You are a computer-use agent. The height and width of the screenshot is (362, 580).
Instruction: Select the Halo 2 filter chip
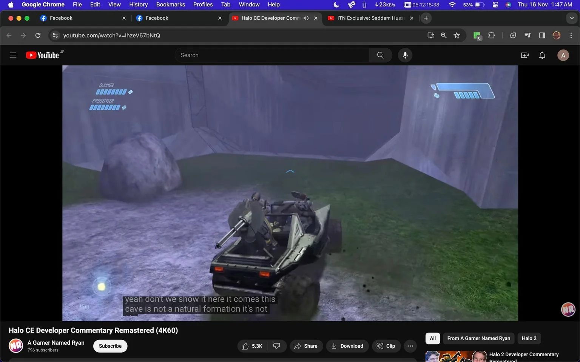529,338
